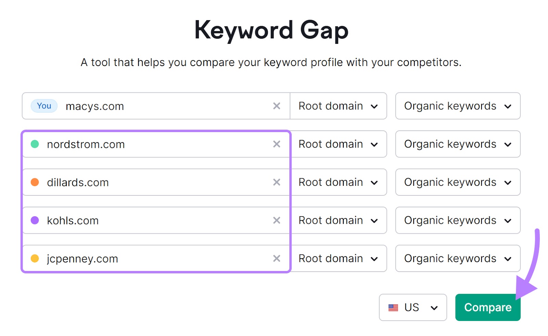Click the orange dot beside dillards.com
This screenshot has height=336, width=548.
(35, 182)
